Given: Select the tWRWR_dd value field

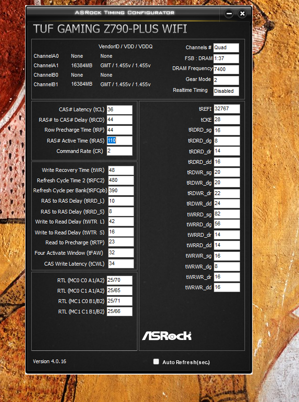Looking at the screenshot, I should pos(227,287).
